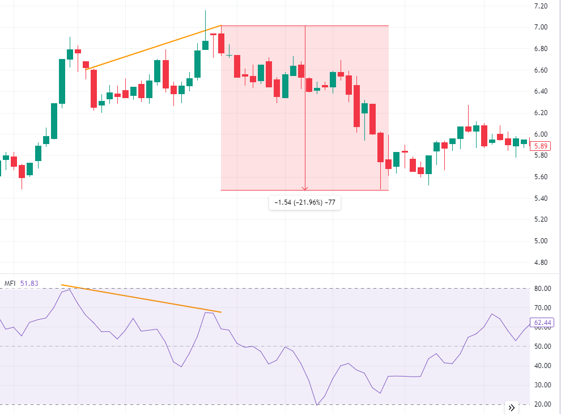561x414 pixels.
Task: Click the MFI line's lowest trough near 20
Action: pos(317,404)
